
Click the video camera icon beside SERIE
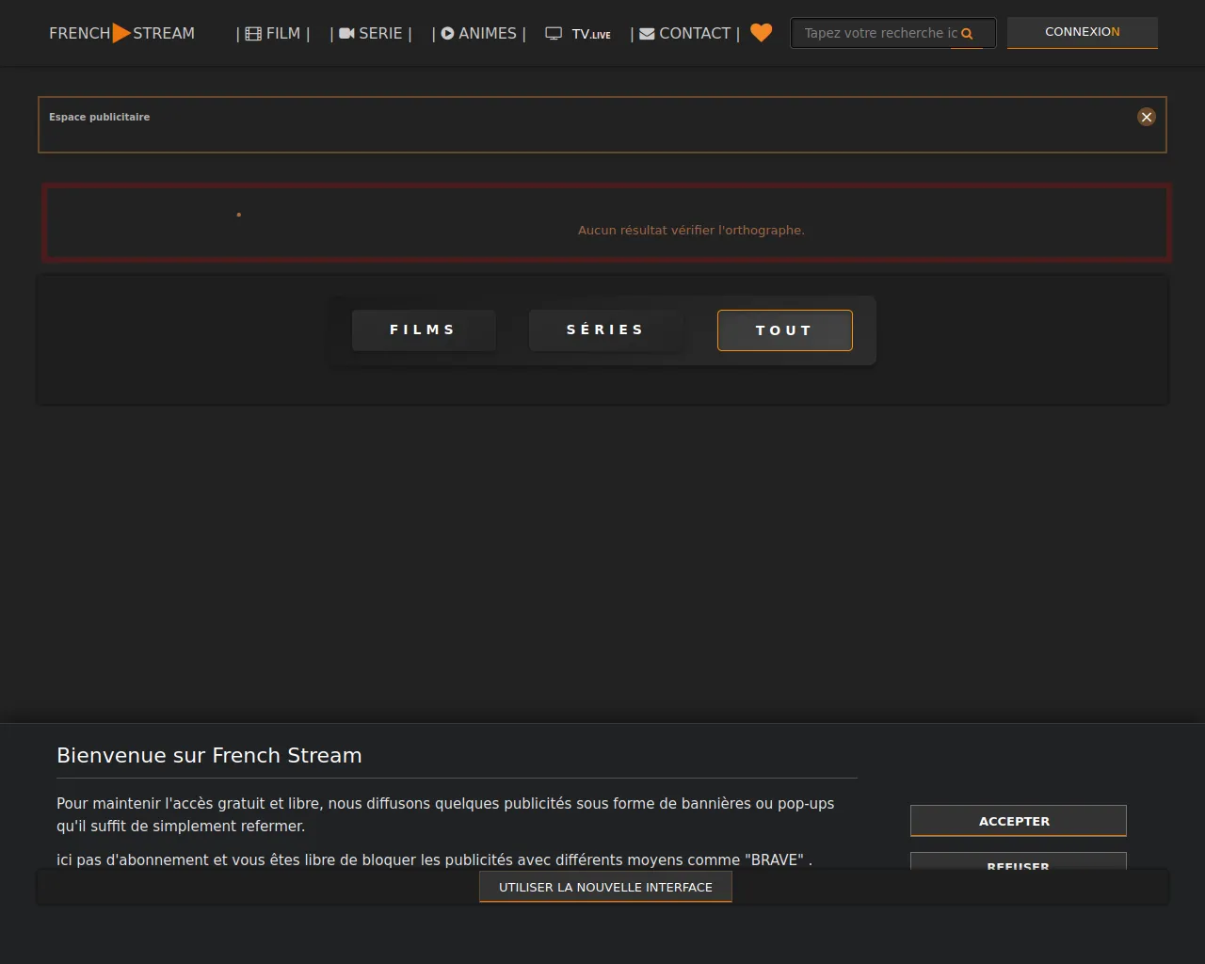point(346,34)
